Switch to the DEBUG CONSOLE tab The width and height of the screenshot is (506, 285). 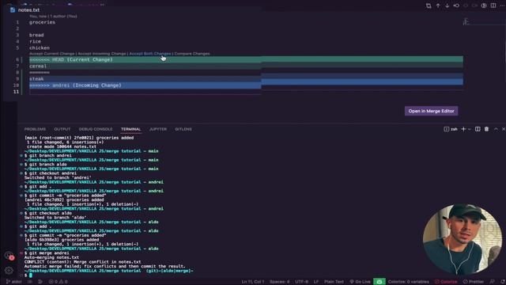[96, 129]
